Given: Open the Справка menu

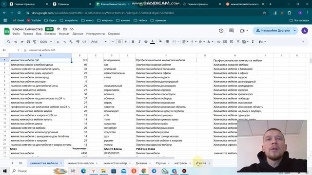Looking at the screenshot, I should 114,34.
